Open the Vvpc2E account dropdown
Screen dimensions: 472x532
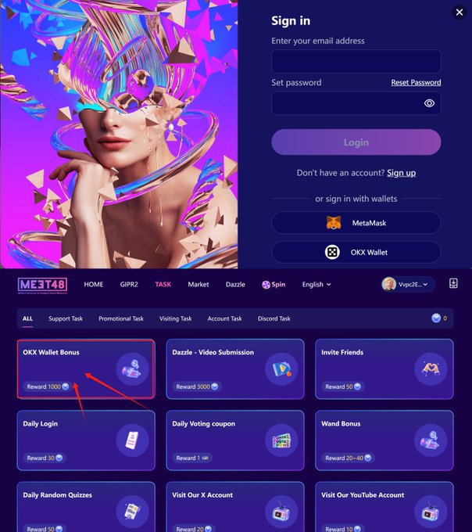[x=408, y=284]
